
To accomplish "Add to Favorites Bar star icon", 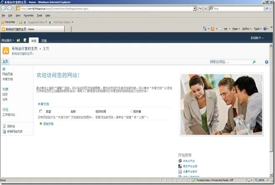I will click(x=20, y=22).
